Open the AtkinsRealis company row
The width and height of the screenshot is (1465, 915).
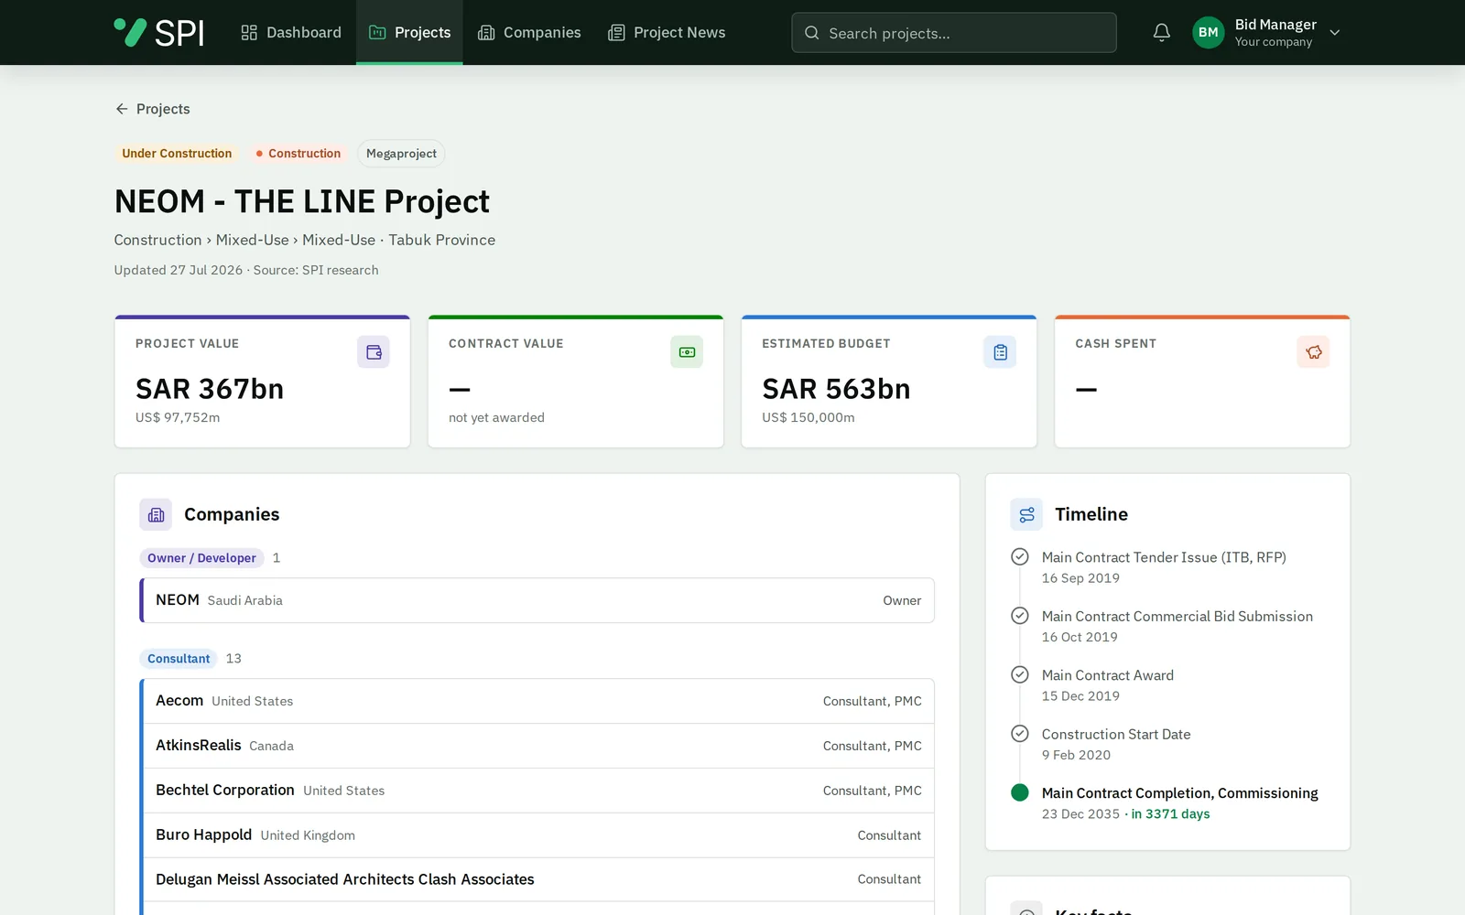point(537,746)
